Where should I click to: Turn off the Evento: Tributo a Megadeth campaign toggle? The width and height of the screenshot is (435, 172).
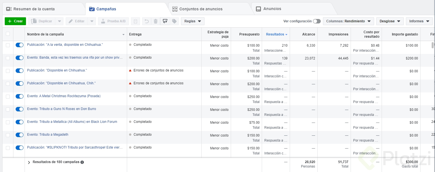click(20, 135)
